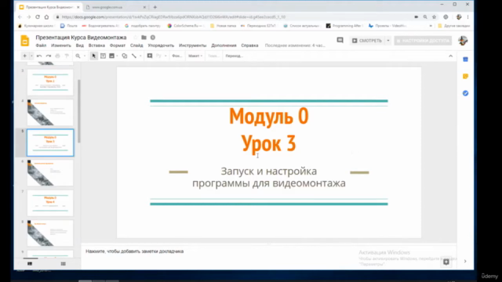502x282 pixels.
Task: Open the comments history icon
Action: tap(340, 40)
